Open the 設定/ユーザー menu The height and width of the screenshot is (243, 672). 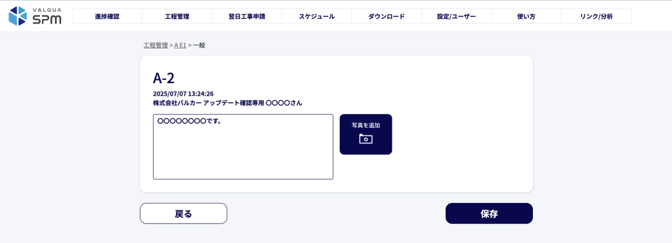click(457, 16)
